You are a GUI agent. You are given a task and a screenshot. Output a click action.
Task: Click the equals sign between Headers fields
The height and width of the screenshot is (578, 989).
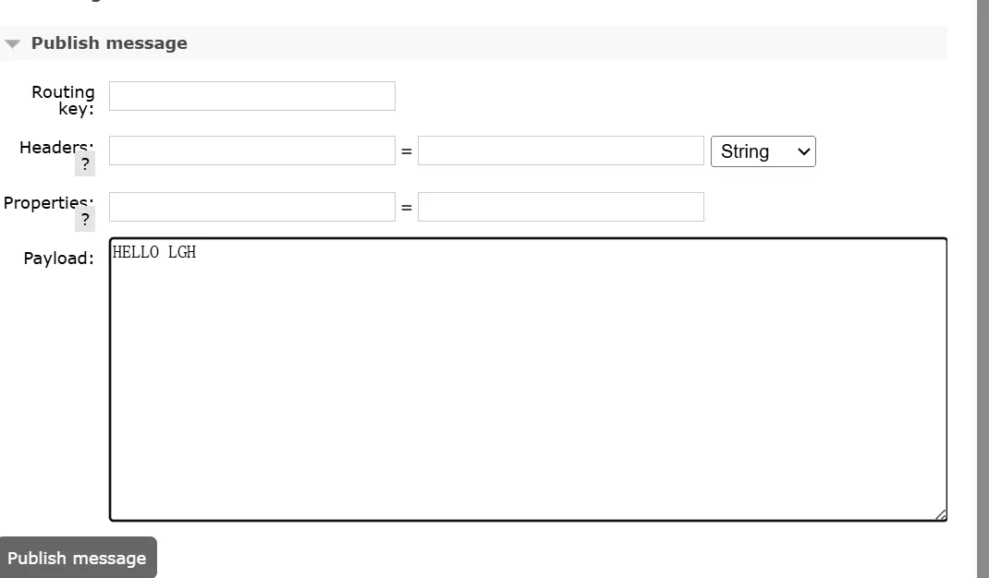coord(406,151)
